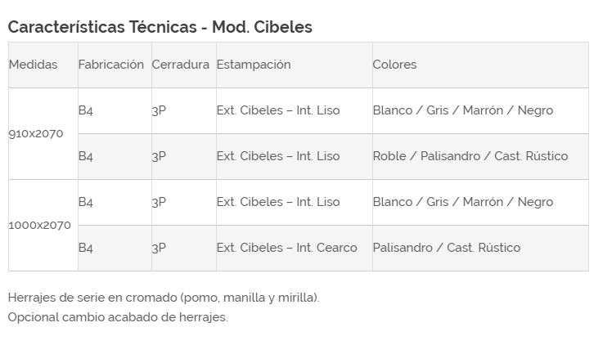The image size is (603, 354).
Task: Click the 910x2070 measurement cell
Action: 36,133
